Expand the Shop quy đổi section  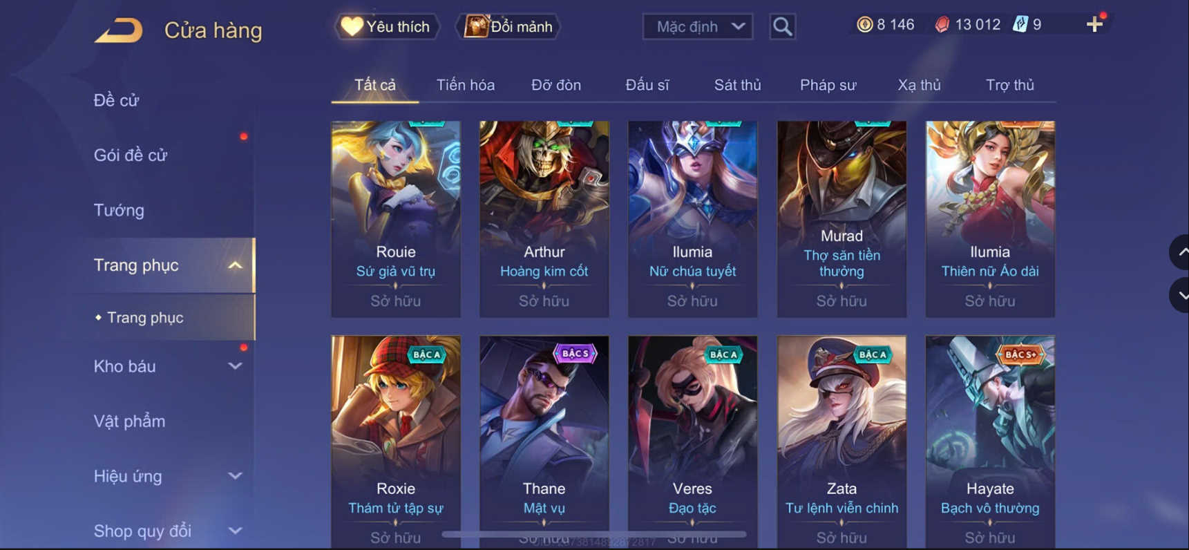[235, 531]
